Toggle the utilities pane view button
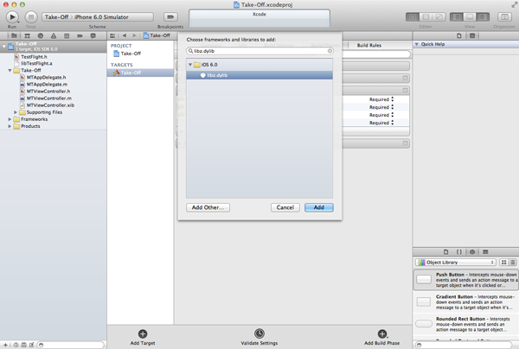519x349 pixels. [x=483, y=17]
